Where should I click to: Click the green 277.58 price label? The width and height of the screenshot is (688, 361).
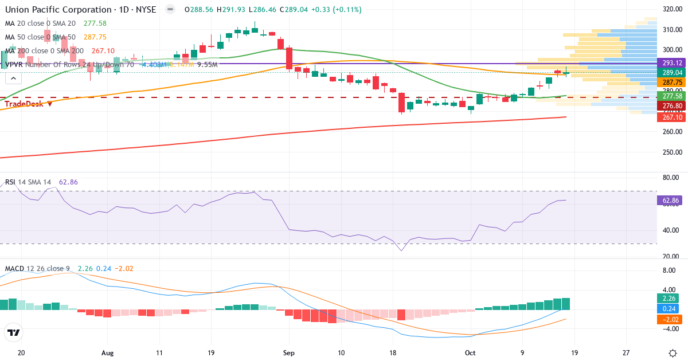click(x=672, y=96)
